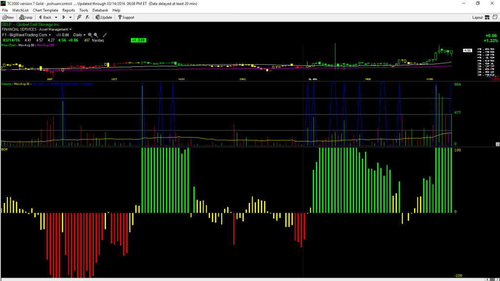Click the green +1.33% percent change badge
This screenshot has height=281, width=500.
pos(138,40)
